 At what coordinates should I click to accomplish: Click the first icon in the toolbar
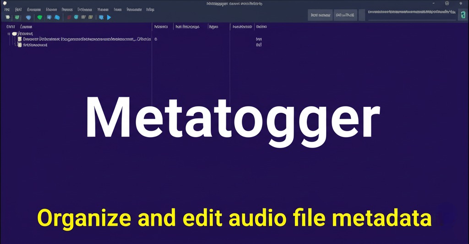pyautogui.click(x=8, y=17)
